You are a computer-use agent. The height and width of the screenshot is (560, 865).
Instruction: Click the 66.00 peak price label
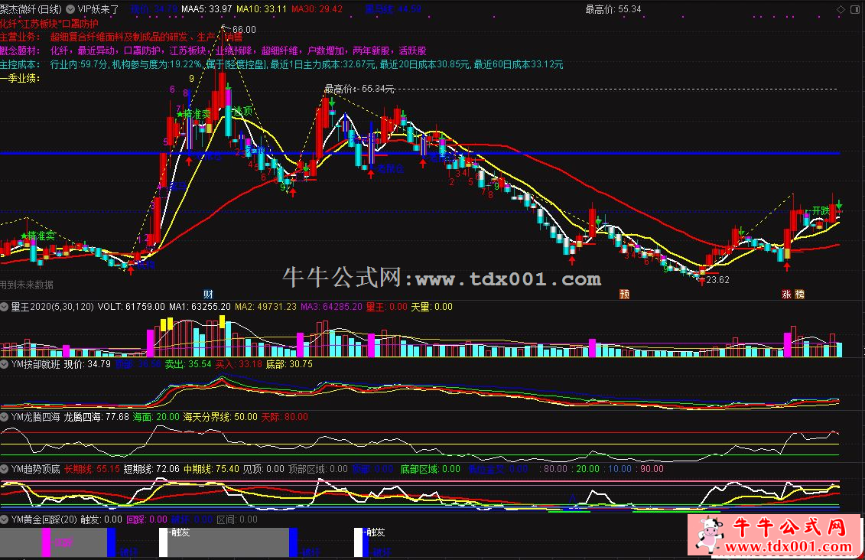click(245, 30)
